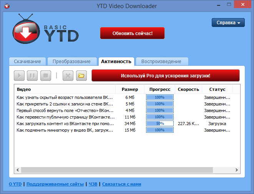The width and height of the screenshot is (254, 194).
Task: Click the 100% progress bar of 6 Мб video
Action: click(x=160, y=97)
